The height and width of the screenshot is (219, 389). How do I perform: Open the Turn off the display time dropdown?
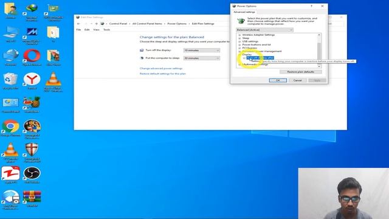(201, 50)
